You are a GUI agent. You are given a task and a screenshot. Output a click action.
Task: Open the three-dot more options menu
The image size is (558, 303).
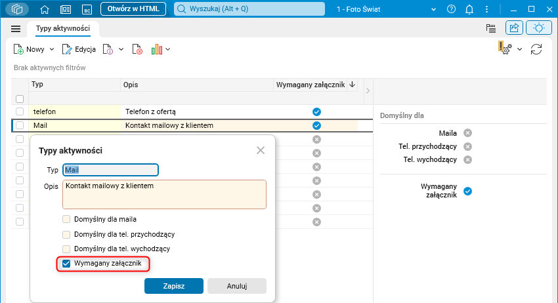click(x=487, y=9)
